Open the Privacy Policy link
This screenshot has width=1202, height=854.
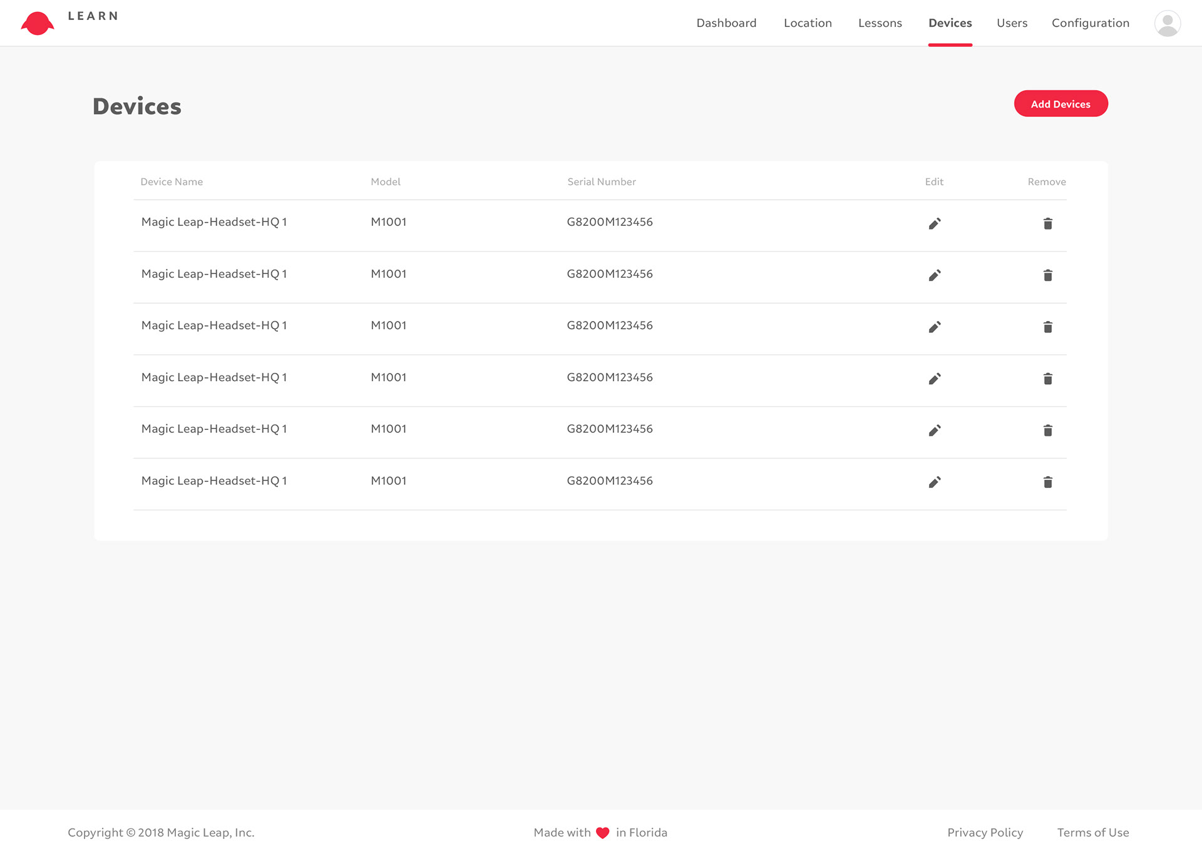click(x=985, y=833)
